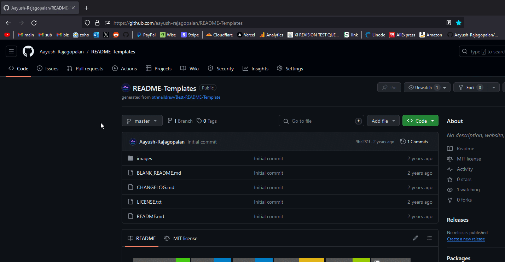
Task: Click the Pin repository button
Action: 389,87
